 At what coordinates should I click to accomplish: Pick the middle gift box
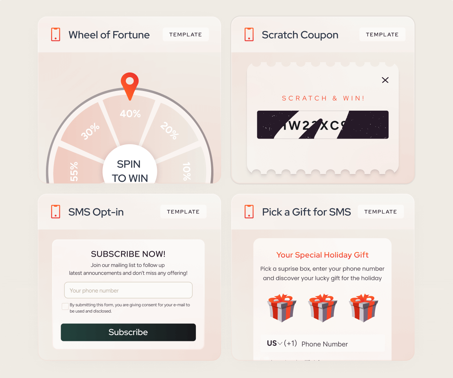(322, 308)
